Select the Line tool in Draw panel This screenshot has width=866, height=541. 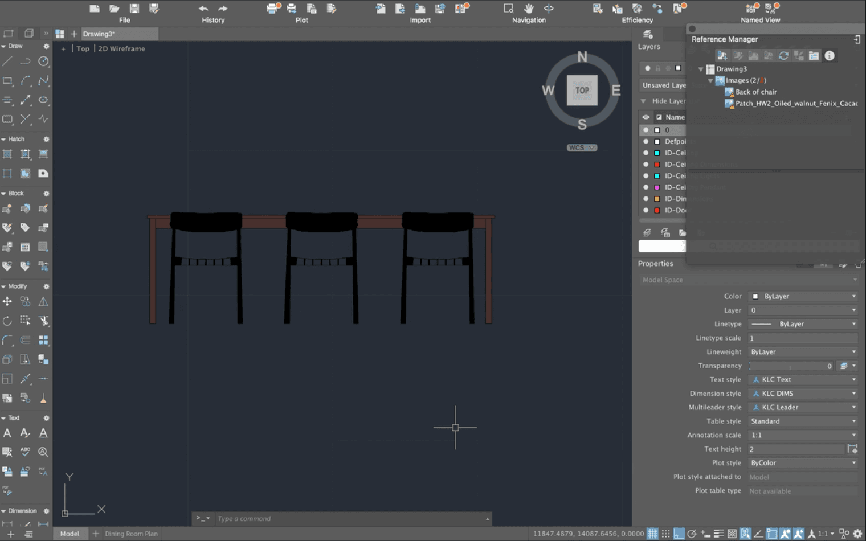point(7,62)
